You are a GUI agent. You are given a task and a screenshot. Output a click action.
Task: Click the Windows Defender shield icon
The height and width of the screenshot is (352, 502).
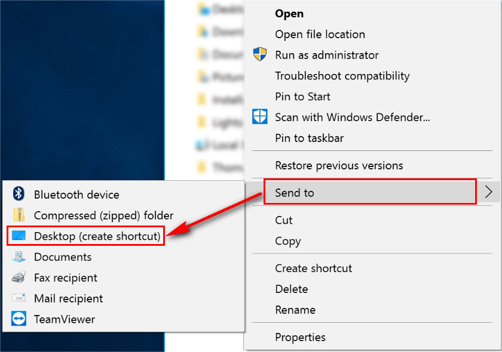pos(259,117)
